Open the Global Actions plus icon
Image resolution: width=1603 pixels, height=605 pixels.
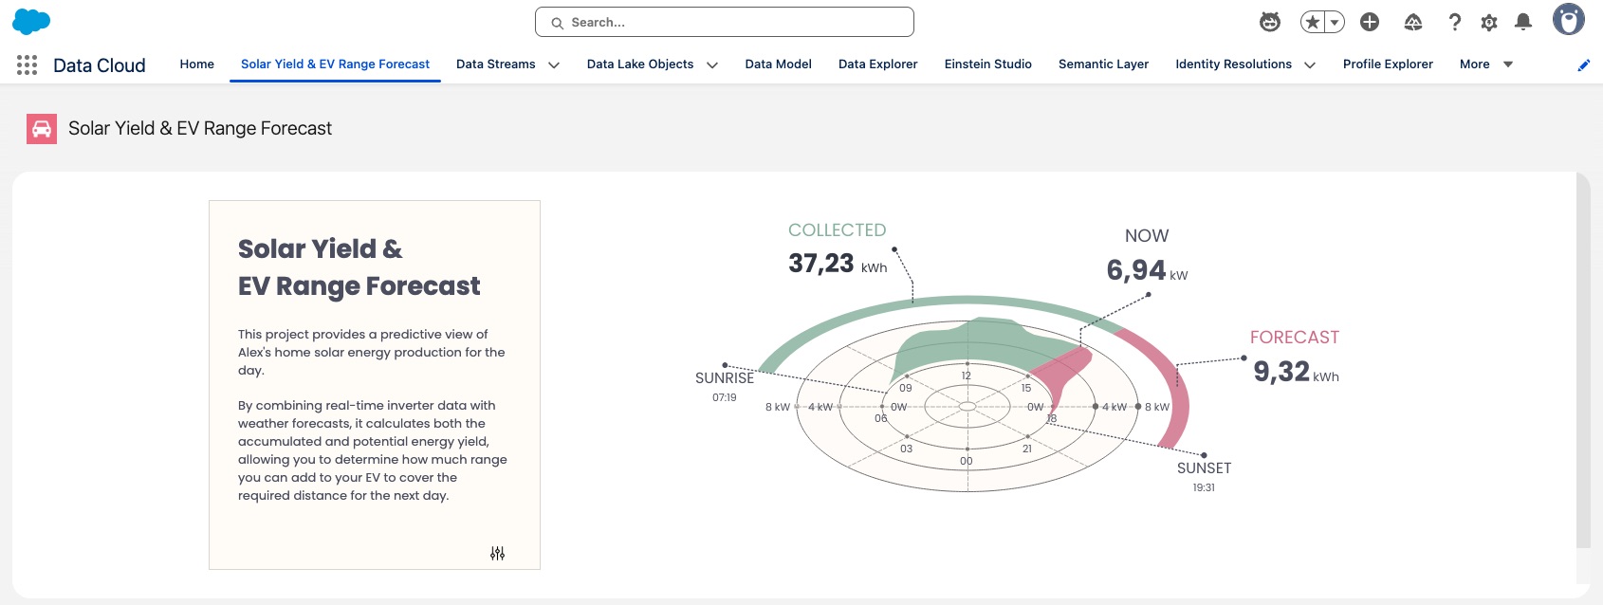point(1370,22)
